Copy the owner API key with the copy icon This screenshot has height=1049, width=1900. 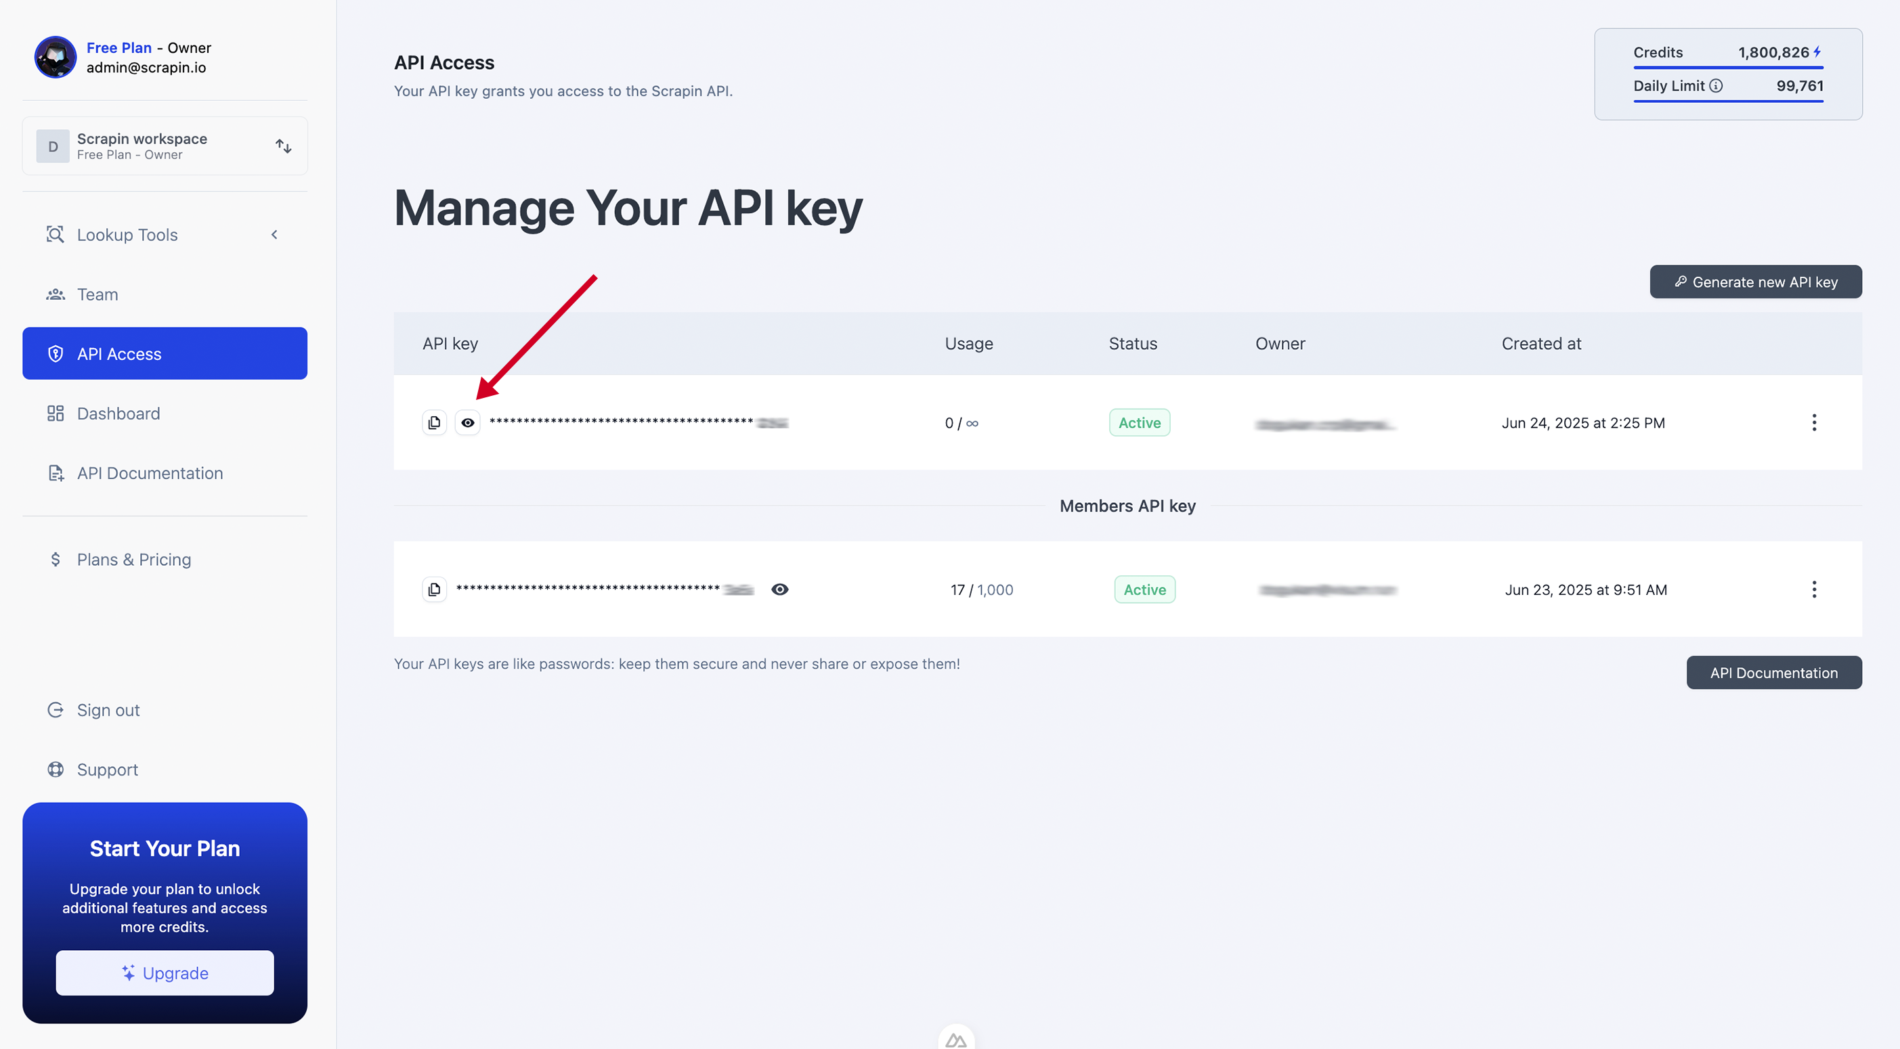point(433,422)
